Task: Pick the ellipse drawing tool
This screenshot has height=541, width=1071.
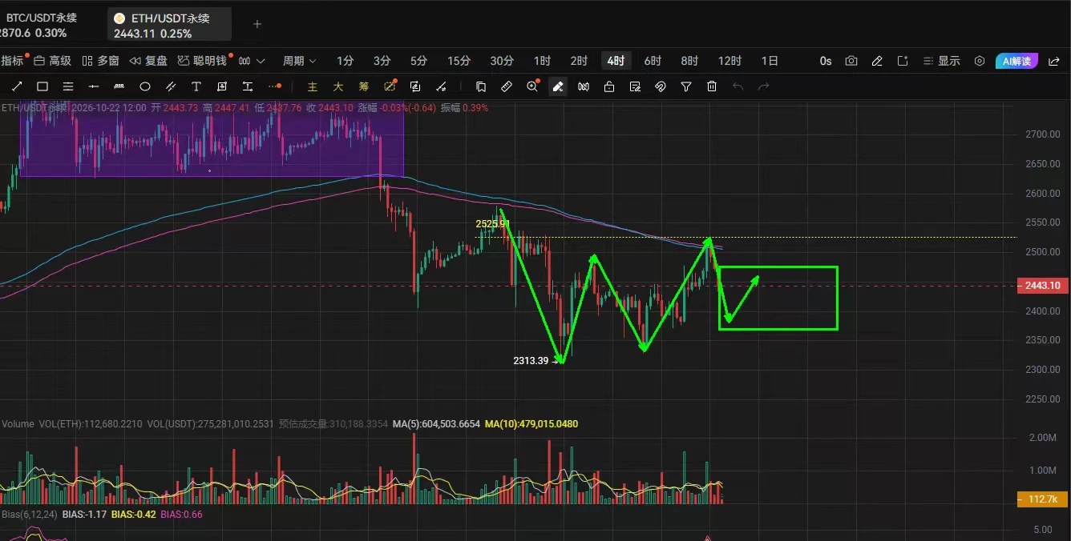Action: coord(145,86)
